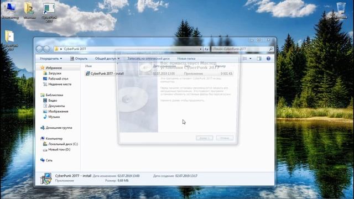Go forward in Explorer navigation
This screenshot has height=199, width=354.
tap(46, 49)
